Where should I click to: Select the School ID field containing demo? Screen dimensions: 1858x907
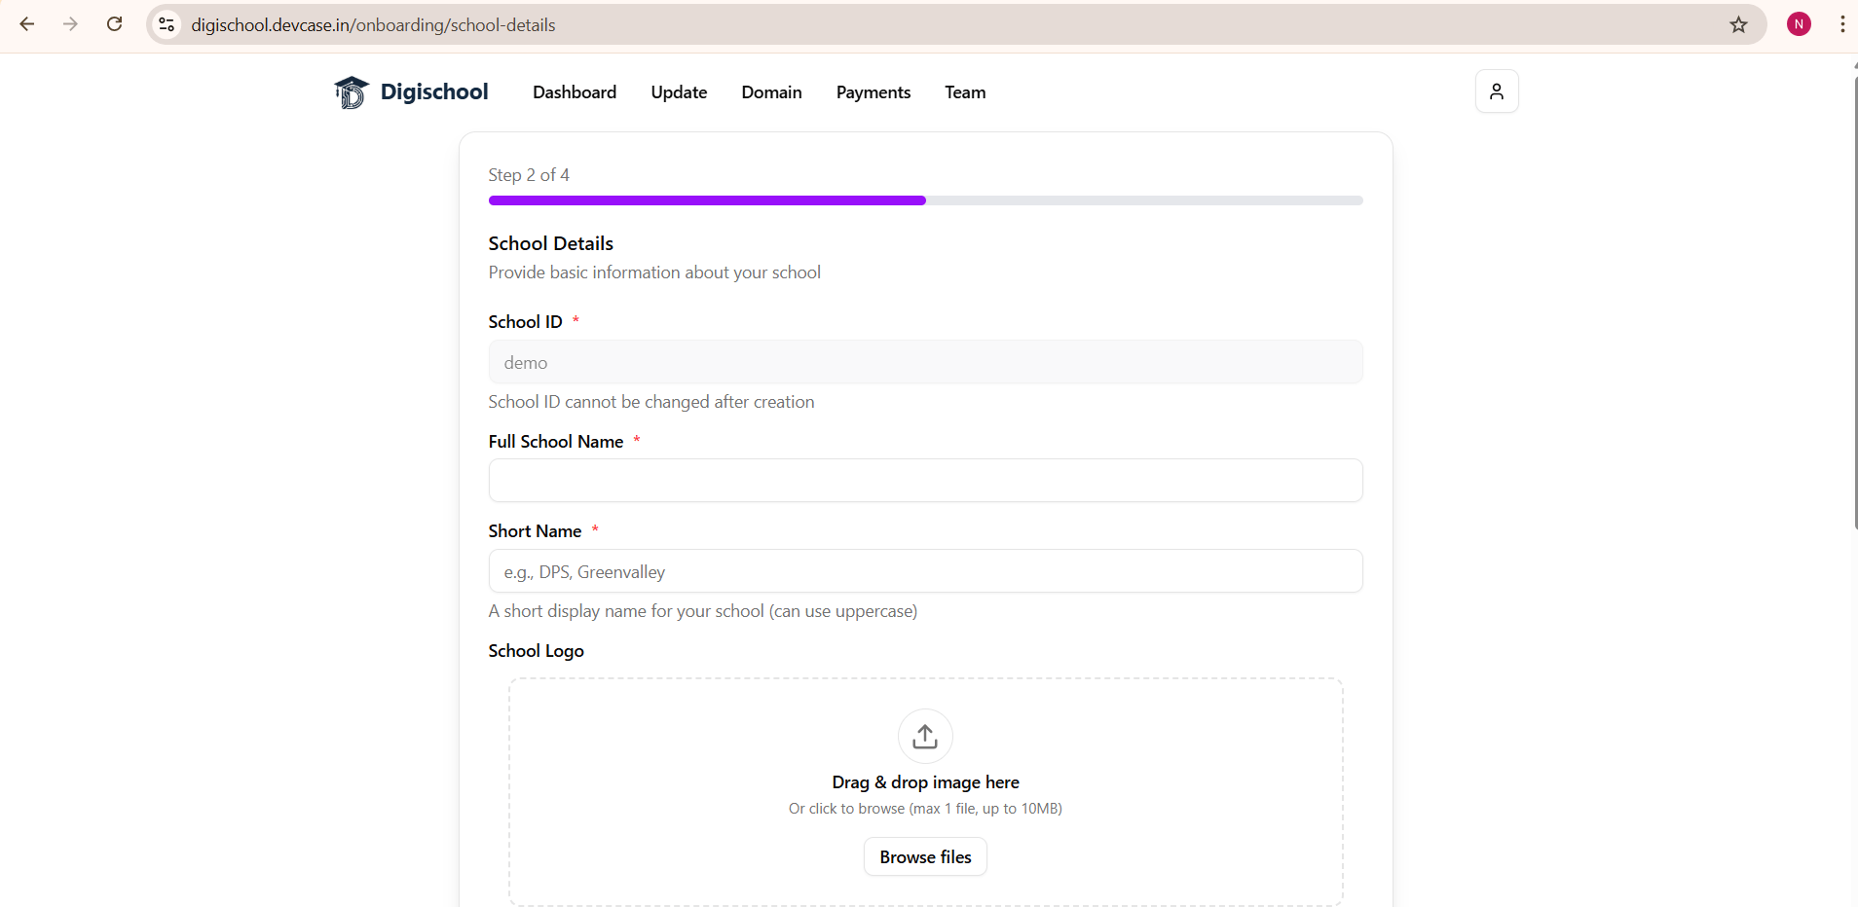(924, 362)
